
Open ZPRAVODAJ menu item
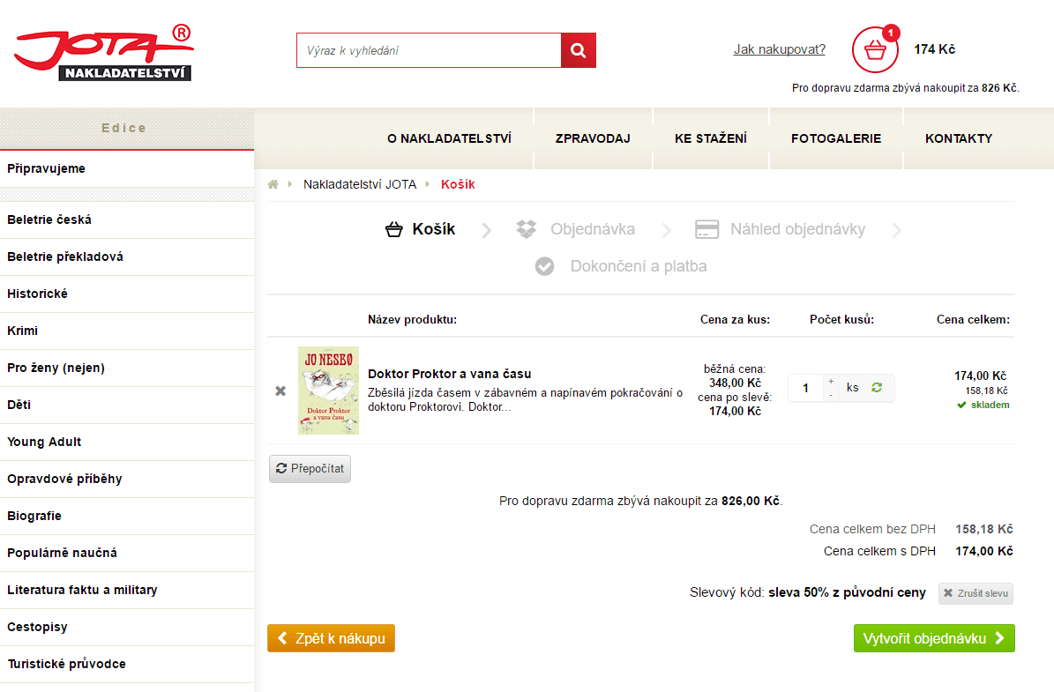tap(593, 138)
